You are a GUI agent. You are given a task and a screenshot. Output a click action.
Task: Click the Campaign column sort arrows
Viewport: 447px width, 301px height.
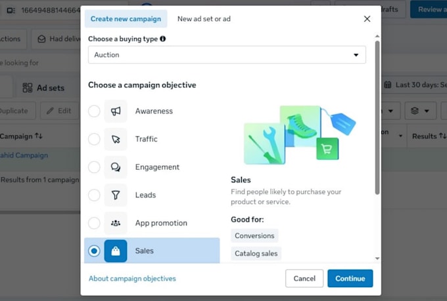click(39, 136)
